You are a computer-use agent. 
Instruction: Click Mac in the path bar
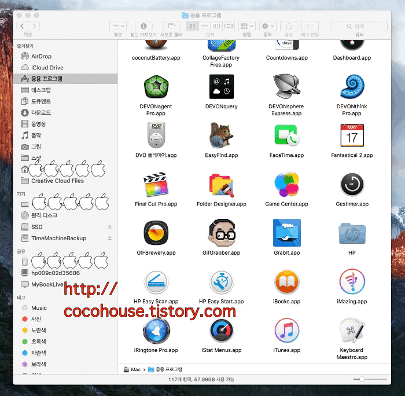132,369
